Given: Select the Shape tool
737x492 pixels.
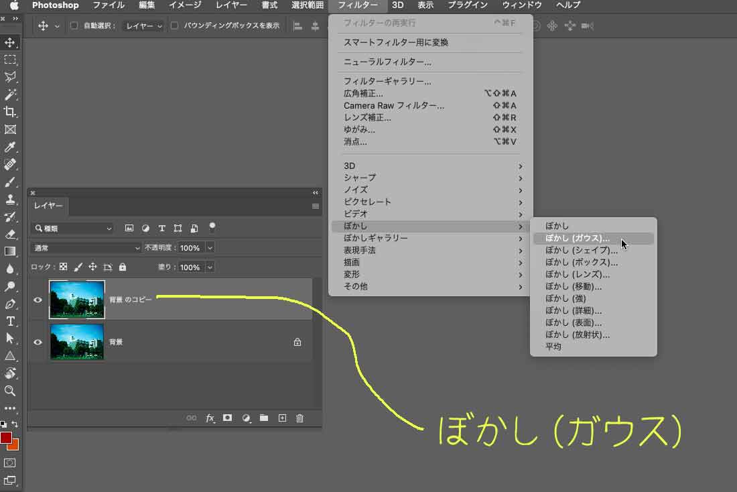Looking at the screenshot, I should coord(10,356).
